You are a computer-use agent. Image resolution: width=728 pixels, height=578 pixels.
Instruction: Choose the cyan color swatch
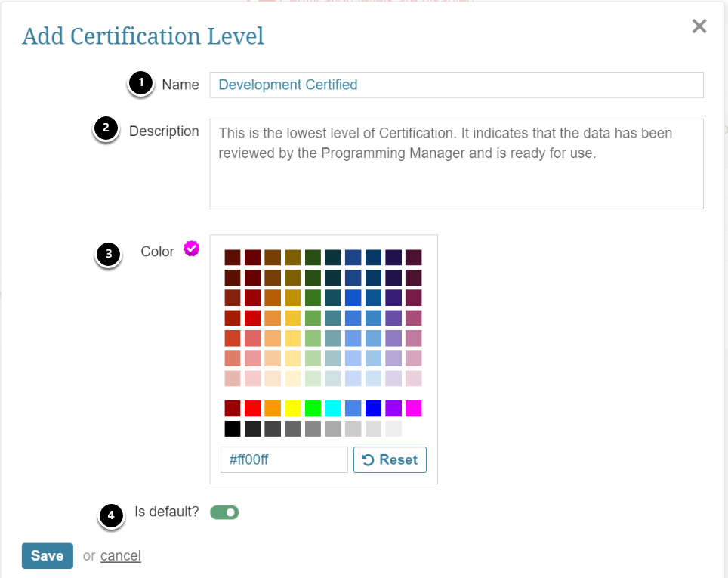point(333,409)
